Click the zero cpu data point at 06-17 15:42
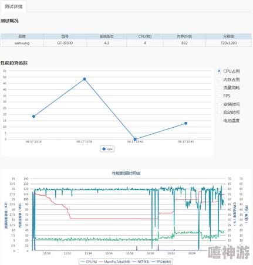 [x=135, y=139]
